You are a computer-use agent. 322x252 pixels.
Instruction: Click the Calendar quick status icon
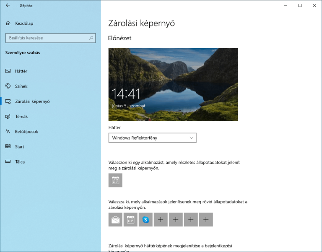click(130, 220)
